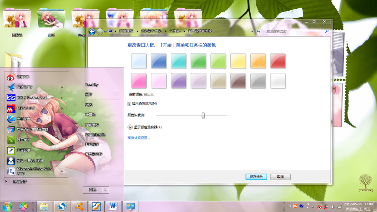Expand 显示颜色混合器 section

pyautogui.click(x=130, y=127)
